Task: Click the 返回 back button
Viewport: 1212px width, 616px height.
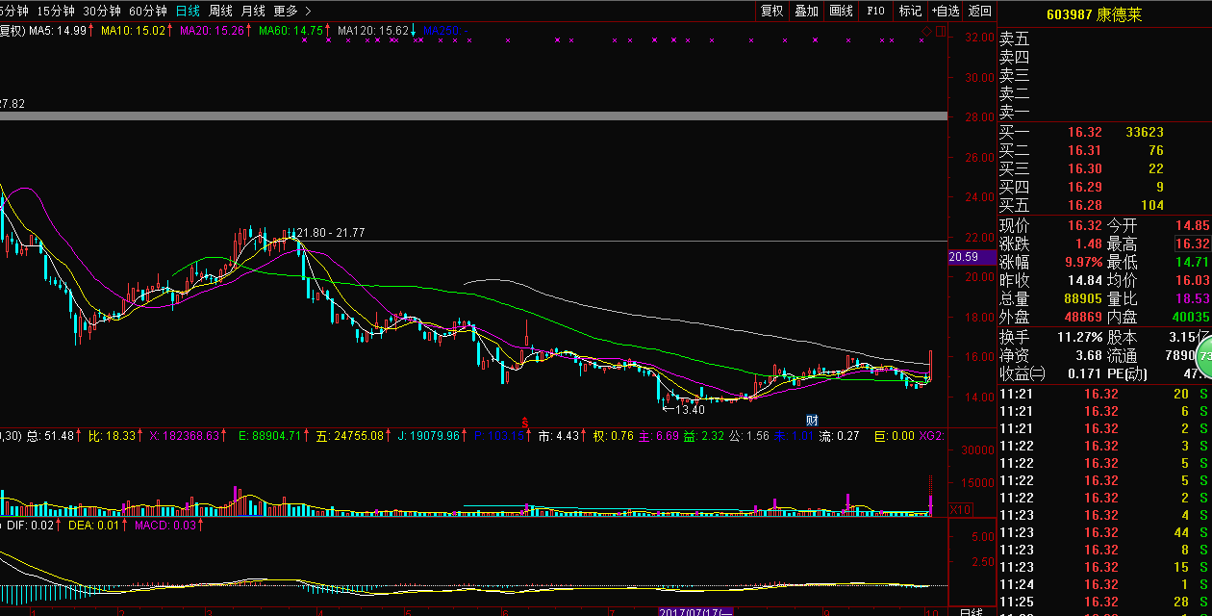Action: point(979,11)
